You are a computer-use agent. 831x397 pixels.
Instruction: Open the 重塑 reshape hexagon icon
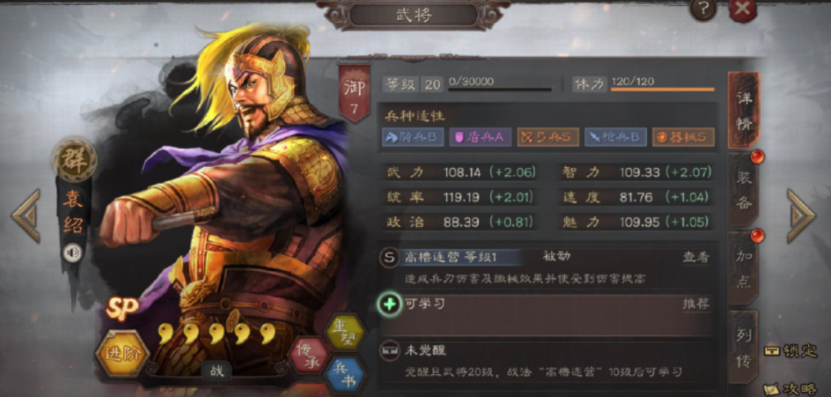tap(346, 332)
